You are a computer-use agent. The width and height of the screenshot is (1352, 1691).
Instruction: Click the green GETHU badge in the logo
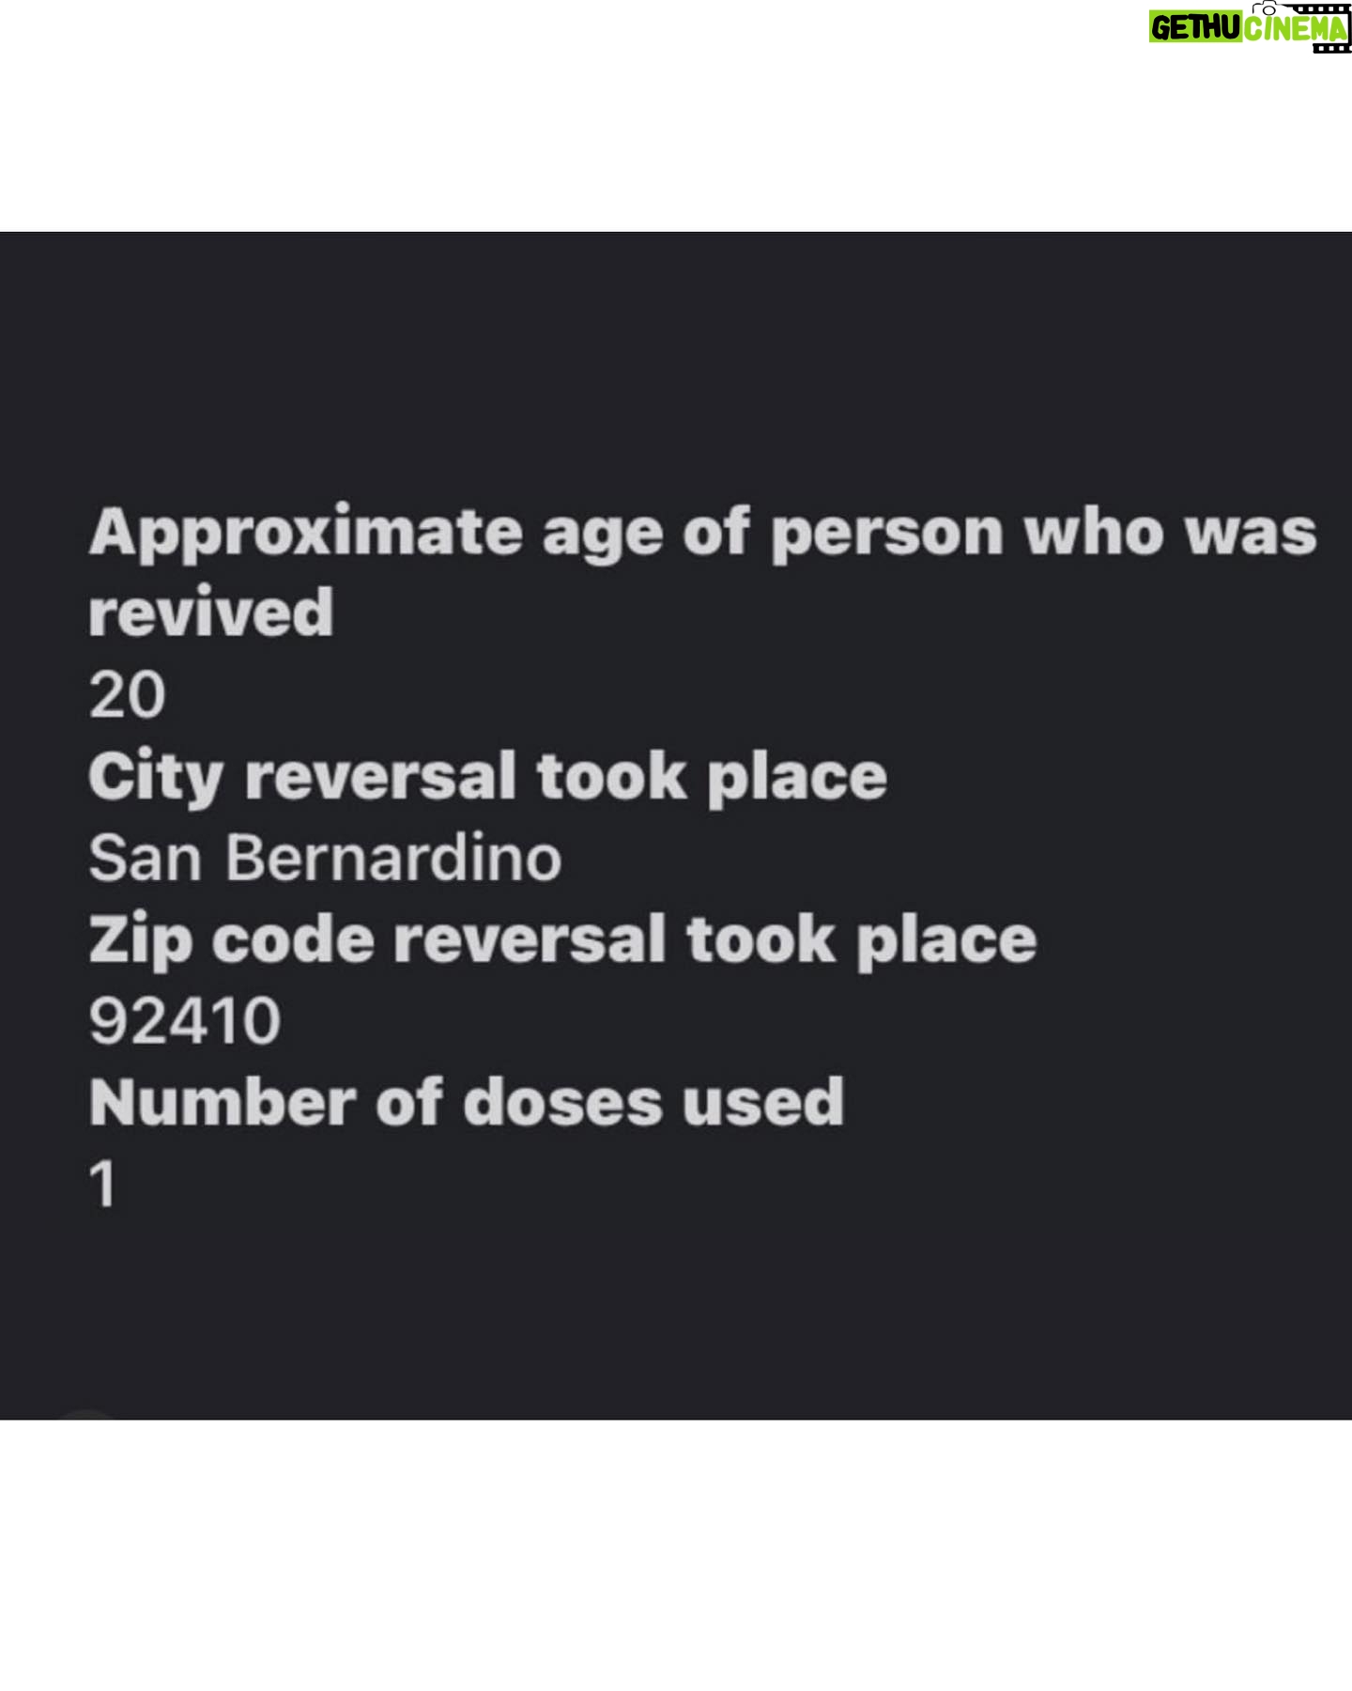(x=1197, y=28)
